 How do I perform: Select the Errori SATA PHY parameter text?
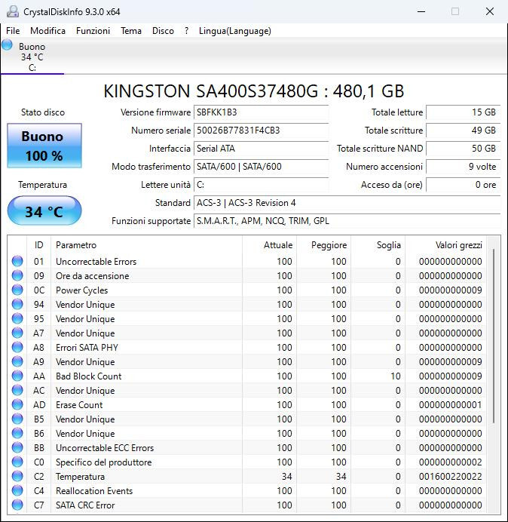click(87, 348)
